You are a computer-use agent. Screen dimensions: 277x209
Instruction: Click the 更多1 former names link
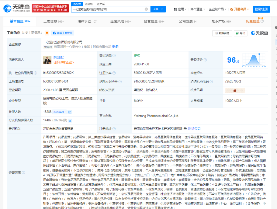(x=116, y=47)
